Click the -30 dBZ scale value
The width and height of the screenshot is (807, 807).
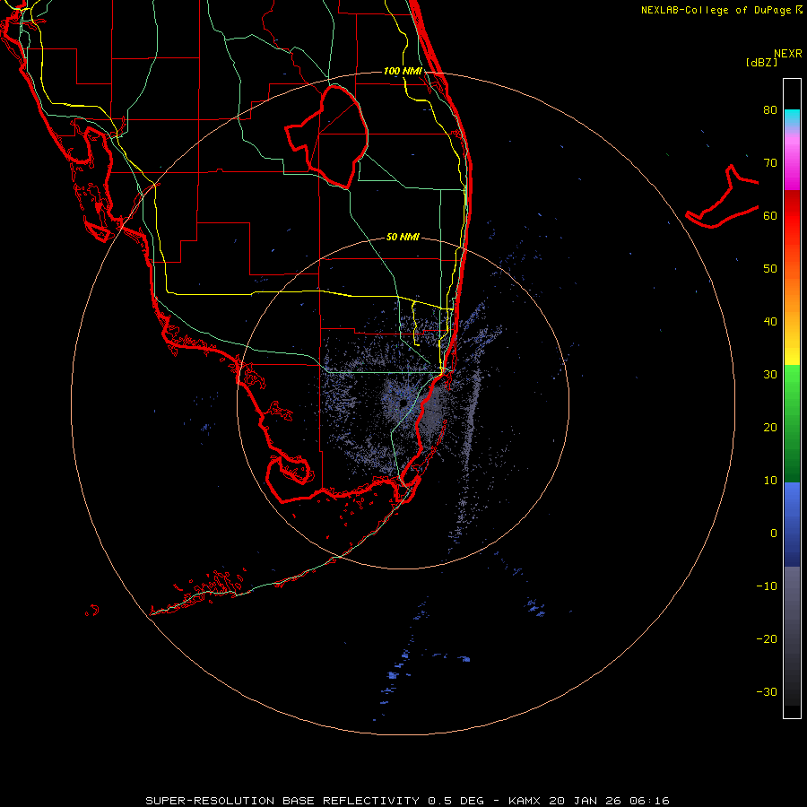click(x=767, y=691)
